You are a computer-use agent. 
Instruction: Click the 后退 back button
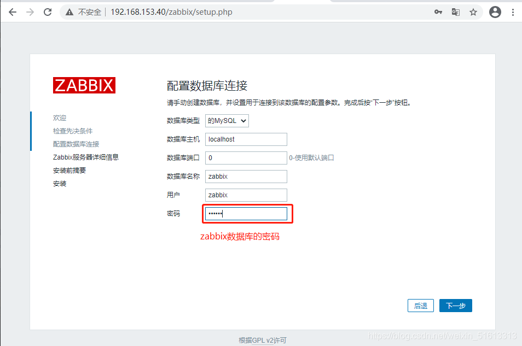pyautogui.click(x=421, y=306)
